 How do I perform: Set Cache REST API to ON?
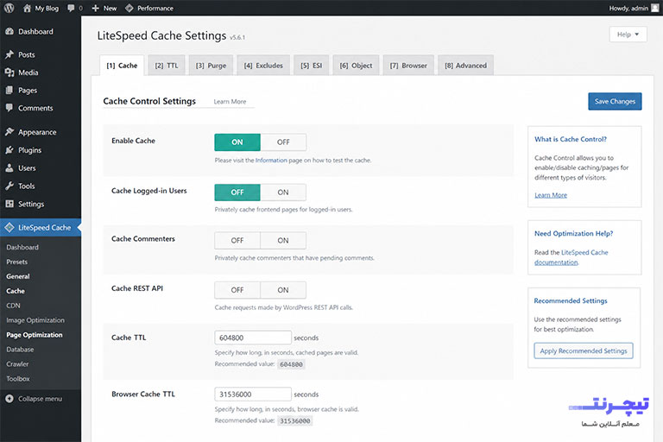click(283, 290)
